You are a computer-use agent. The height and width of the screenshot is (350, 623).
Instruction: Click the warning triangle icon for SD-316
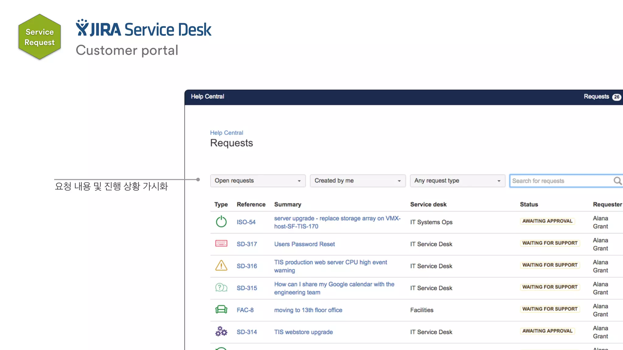pyautogui.click(x=221, y=266)
